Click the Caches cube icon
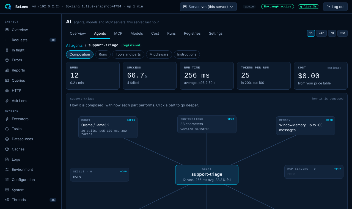The height and width of the screenshot is (209, 352). tap(7, 149)
